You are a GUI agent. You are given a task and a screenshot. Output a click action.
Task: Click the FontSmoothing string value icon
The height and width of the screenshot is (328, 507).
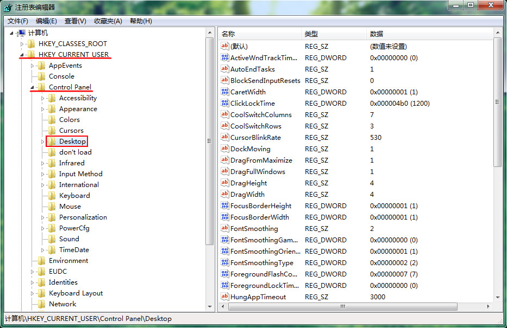click(x=225, y=228)
